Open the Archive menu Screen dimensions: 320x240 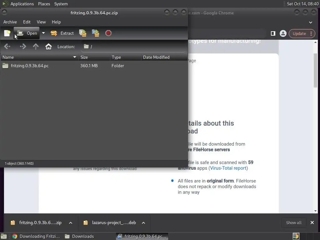10,22
